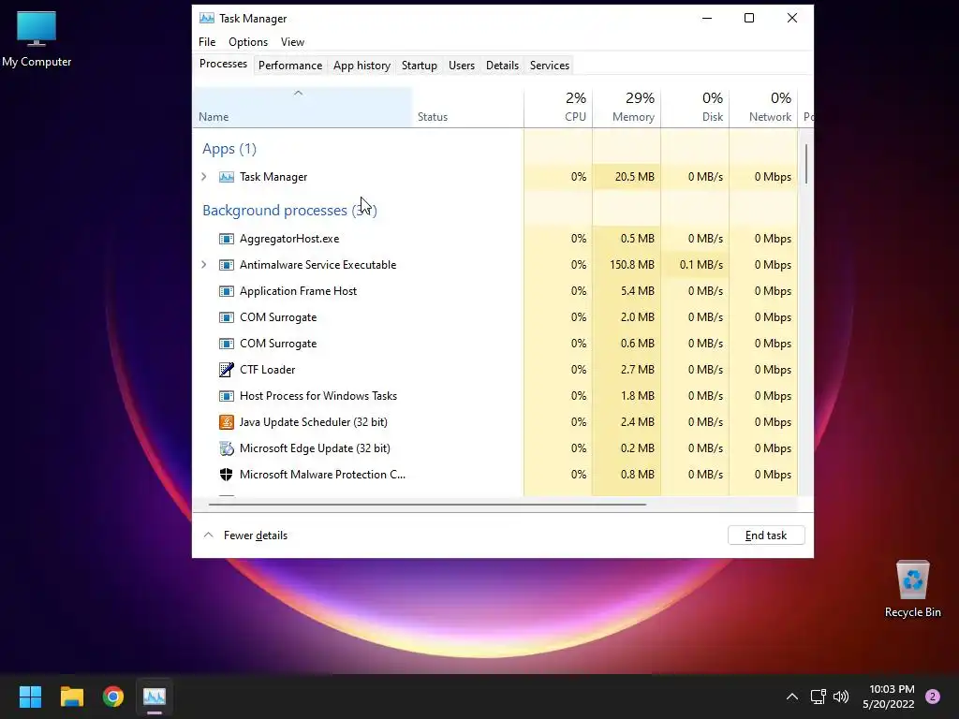
Task: Open File Explorer from the taskbar
Action: tap(71, 697)
